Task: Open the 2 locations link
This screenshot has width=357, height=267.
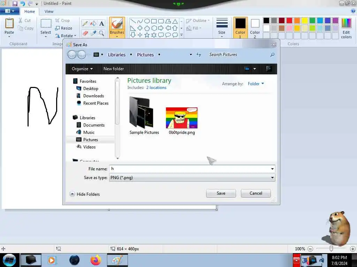Action: [156, 88]
